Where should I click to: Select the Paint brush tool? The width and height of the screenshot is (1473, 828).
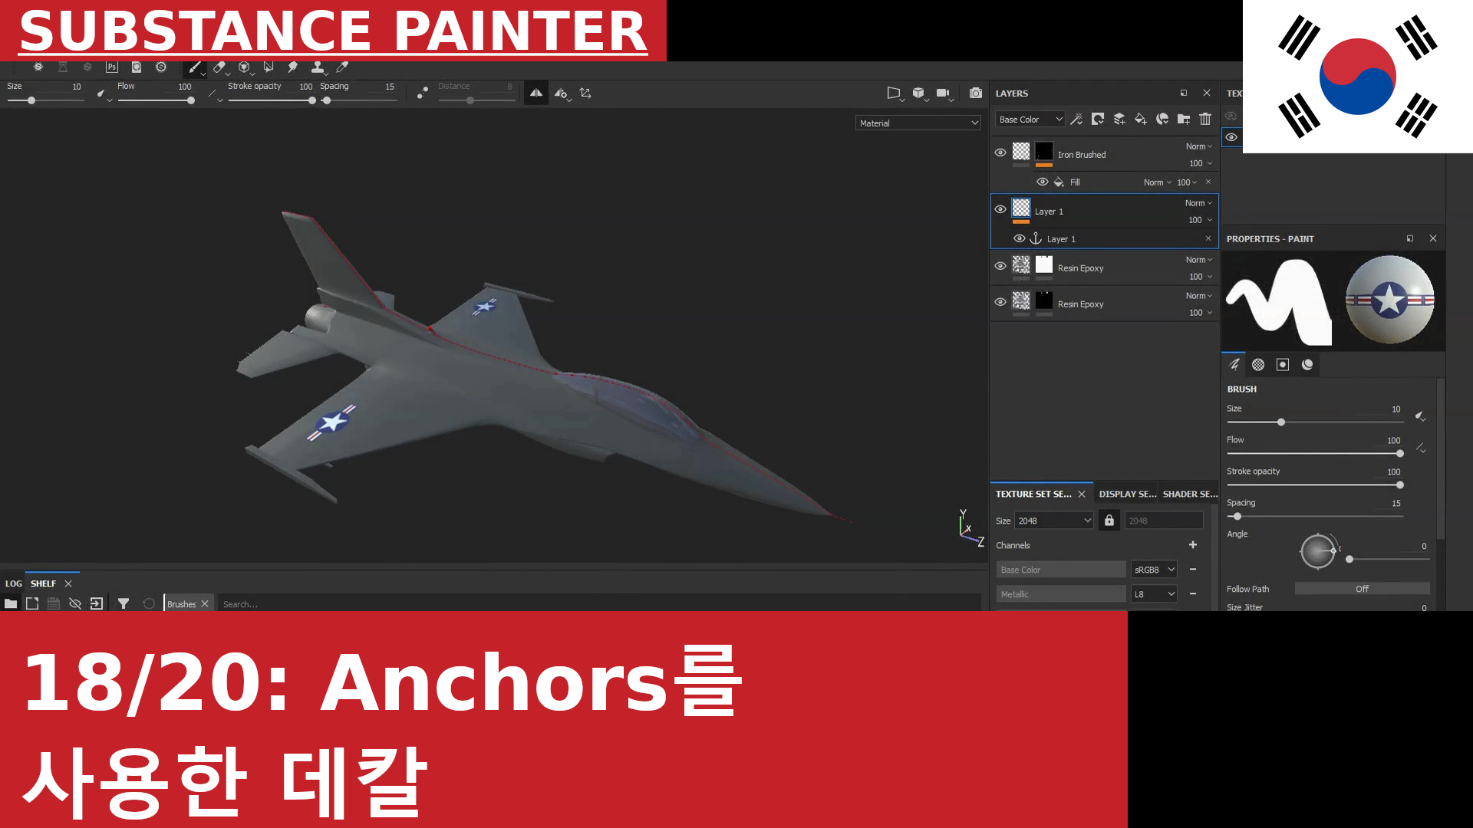click(x=194, y=67)
